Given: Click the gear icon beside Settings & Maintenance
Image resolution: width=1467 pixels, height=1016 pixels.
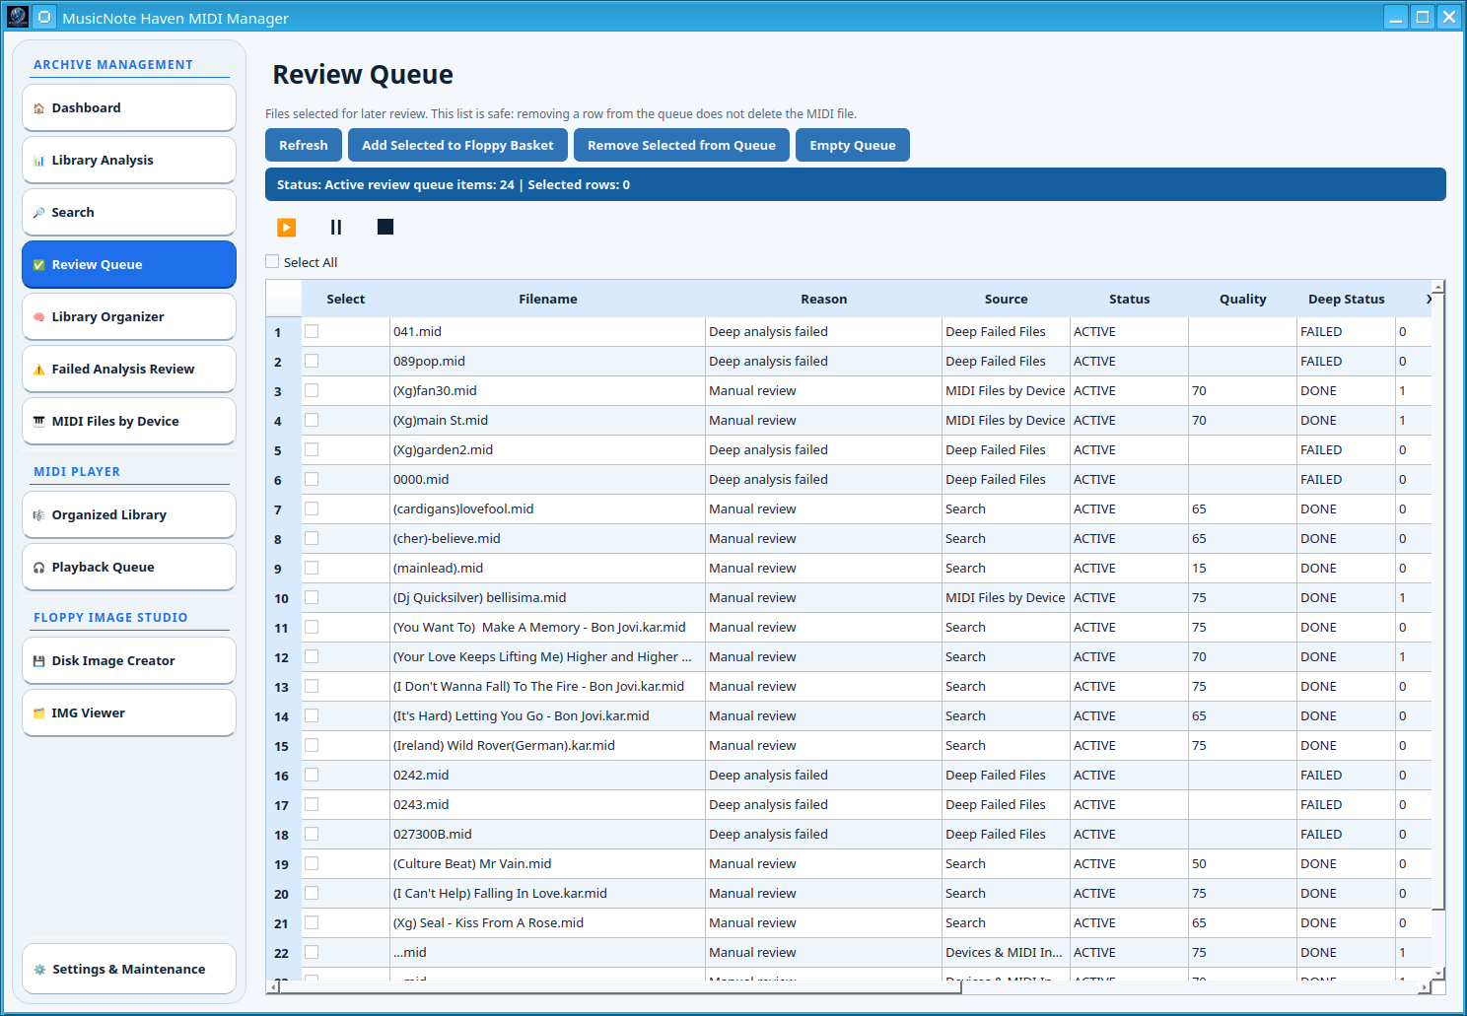Looking at the screenshot, I should (39, 970).
